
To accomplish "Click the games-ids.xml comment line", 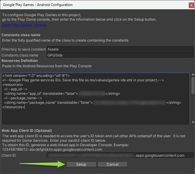I will (83, 80).
